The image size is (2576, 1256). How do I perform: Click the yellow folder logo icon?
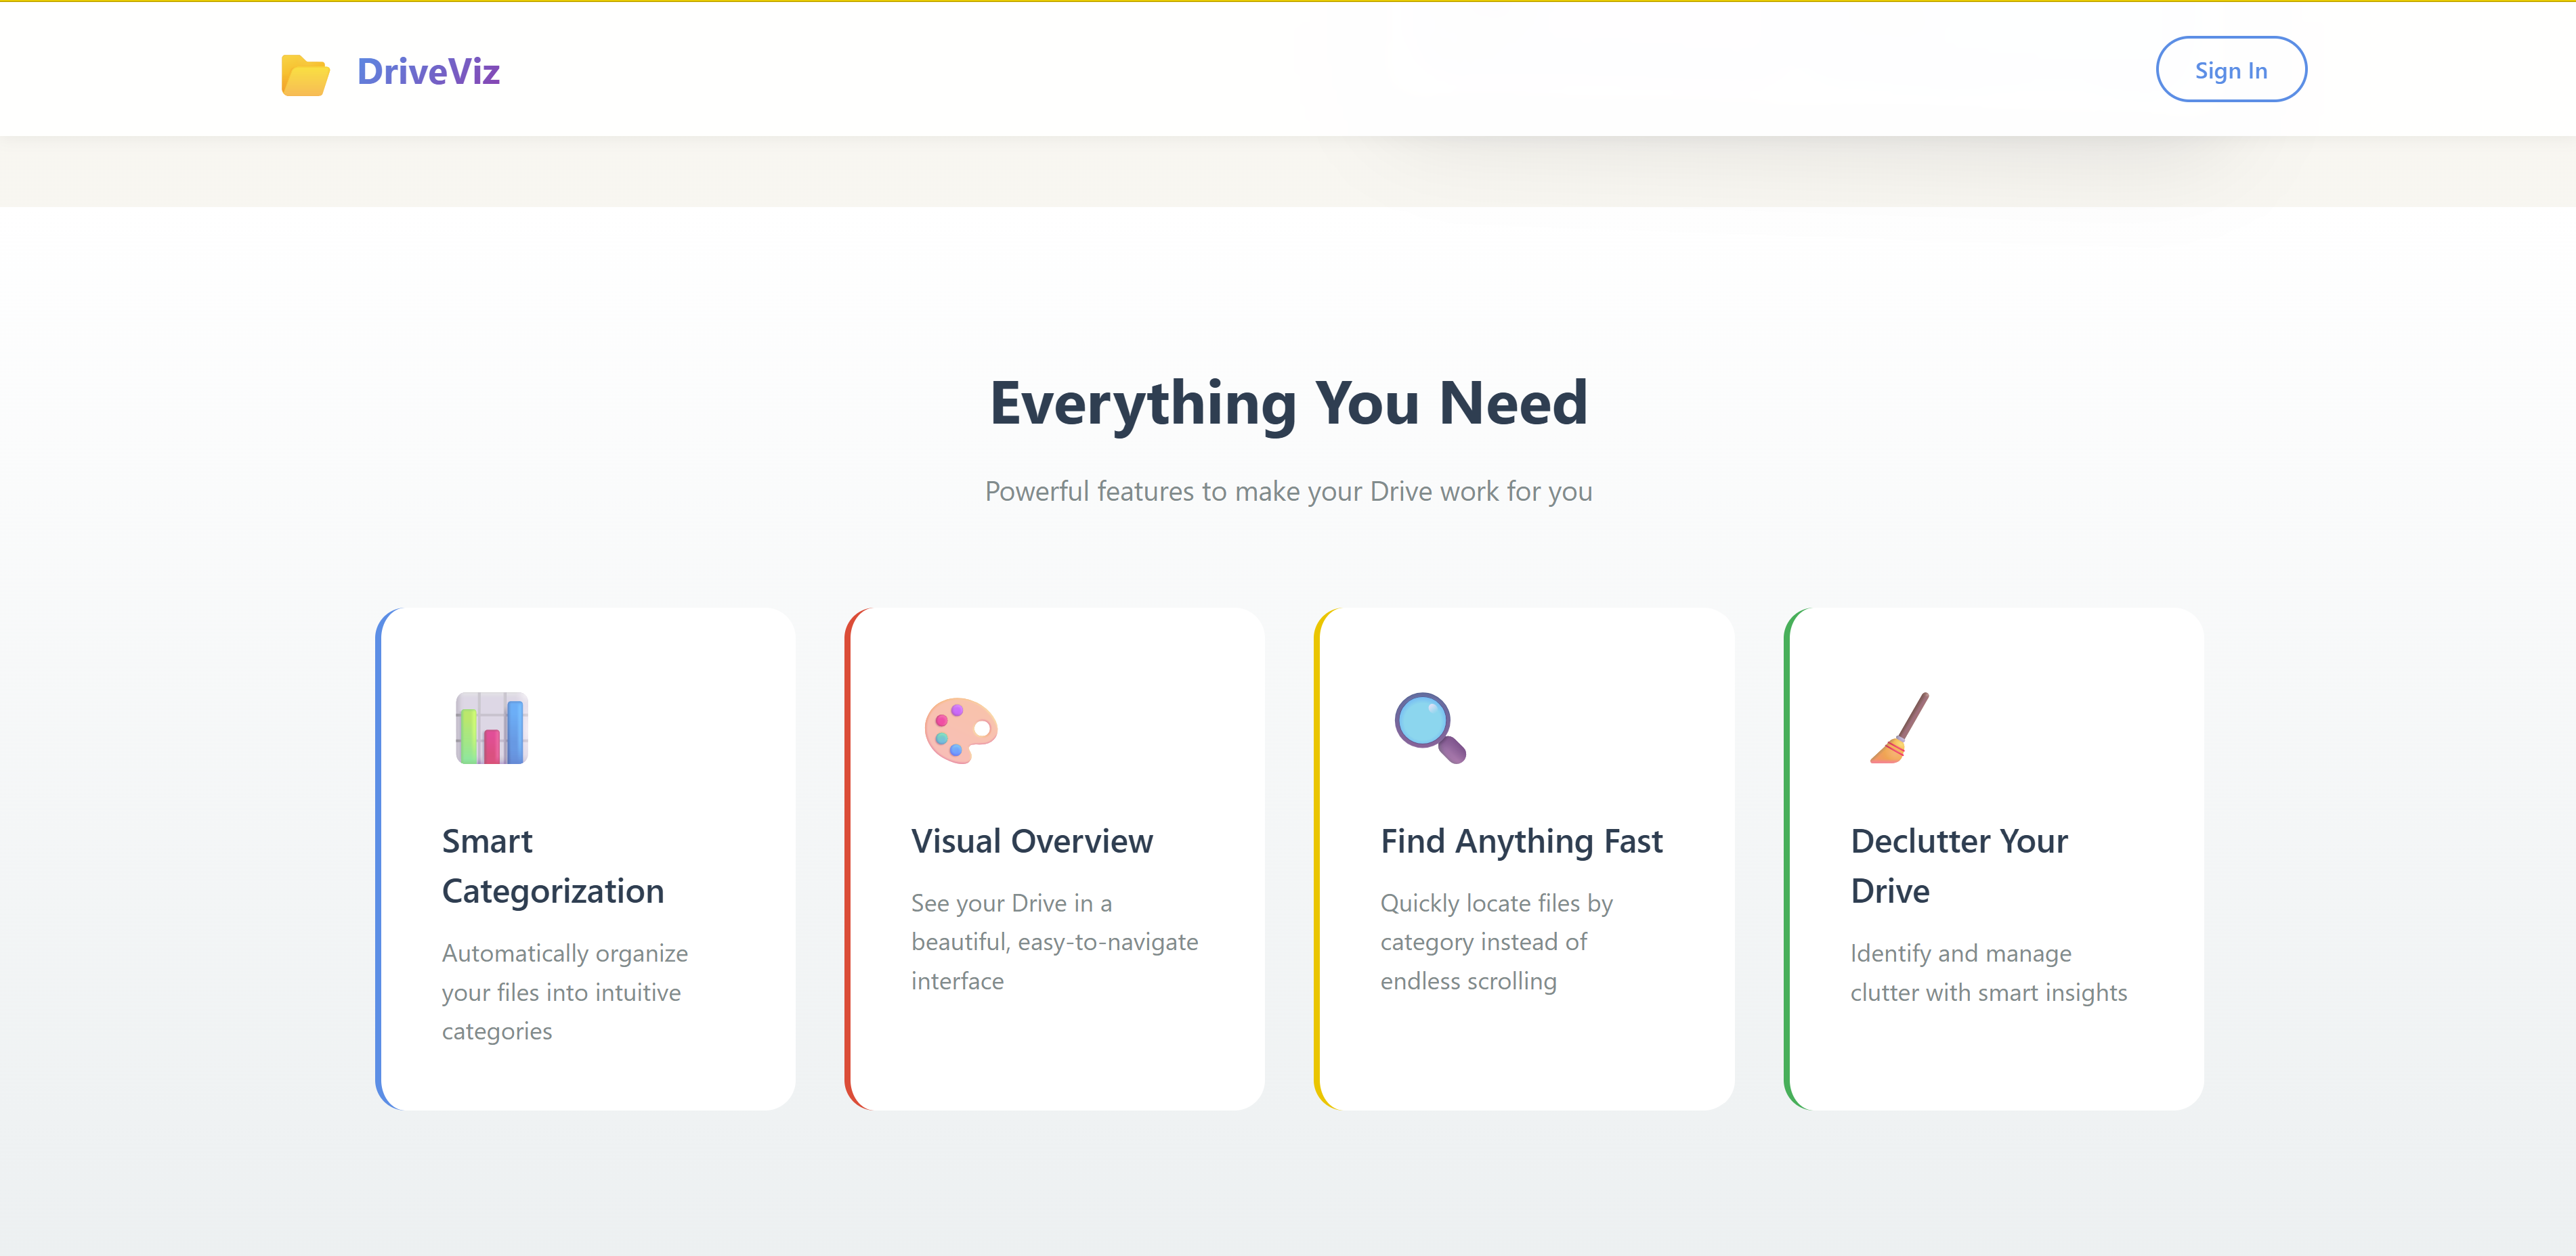(305, 74)
